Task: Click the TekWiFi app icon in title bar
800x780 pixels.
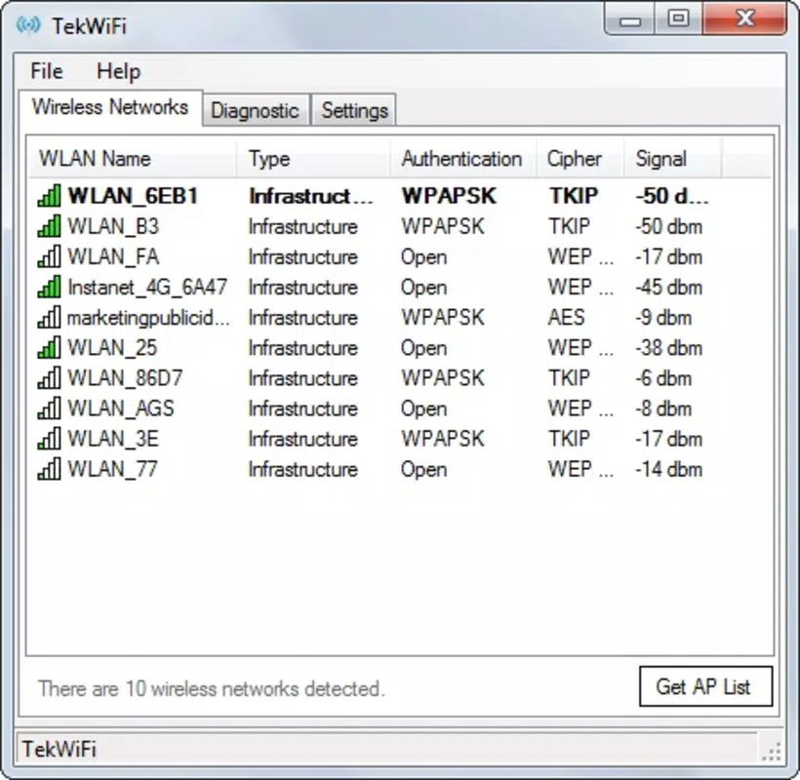Action: 28,24
